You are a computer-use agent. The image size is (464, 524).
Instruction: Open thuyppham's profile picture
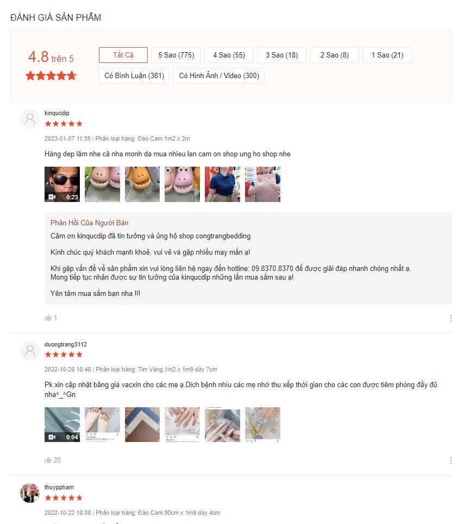30,493
